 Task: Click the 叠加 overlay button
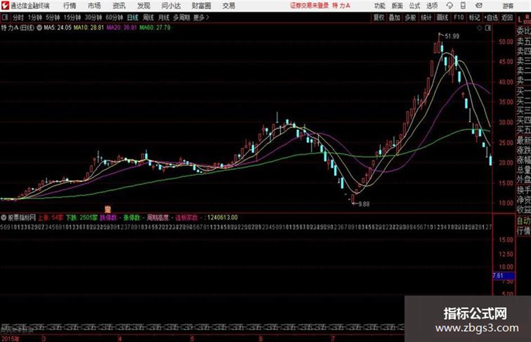click(x=394, y=17)
